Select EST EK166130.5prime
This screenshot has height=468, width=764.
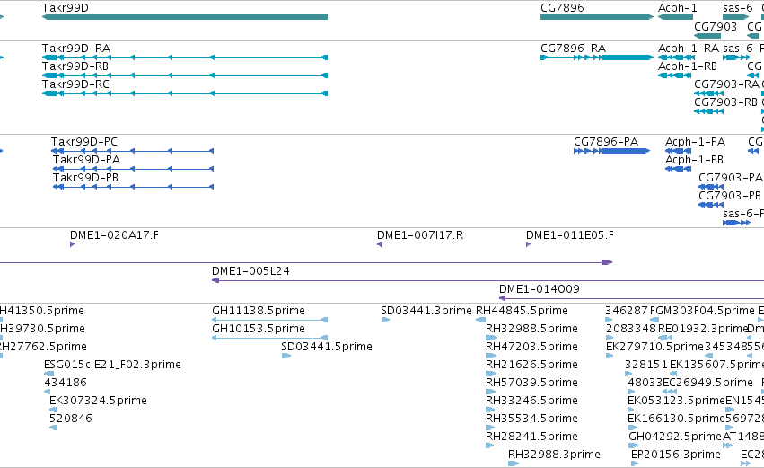632,428
